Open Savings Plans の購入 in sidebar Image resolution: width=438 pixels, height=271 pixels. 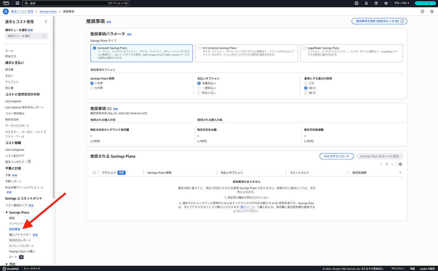(22, 251)
